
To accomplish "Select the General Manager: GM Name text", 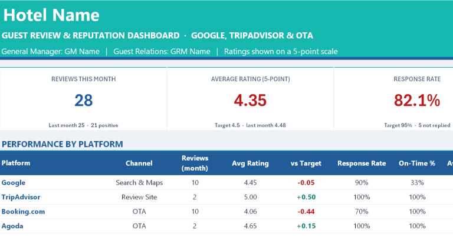I will point(51,52).
